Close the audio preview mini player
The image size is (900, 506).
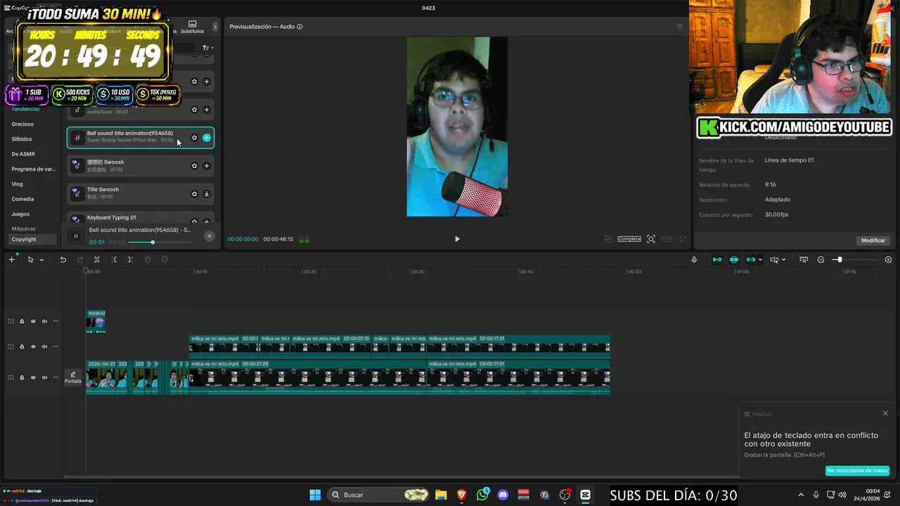[209, 236]
